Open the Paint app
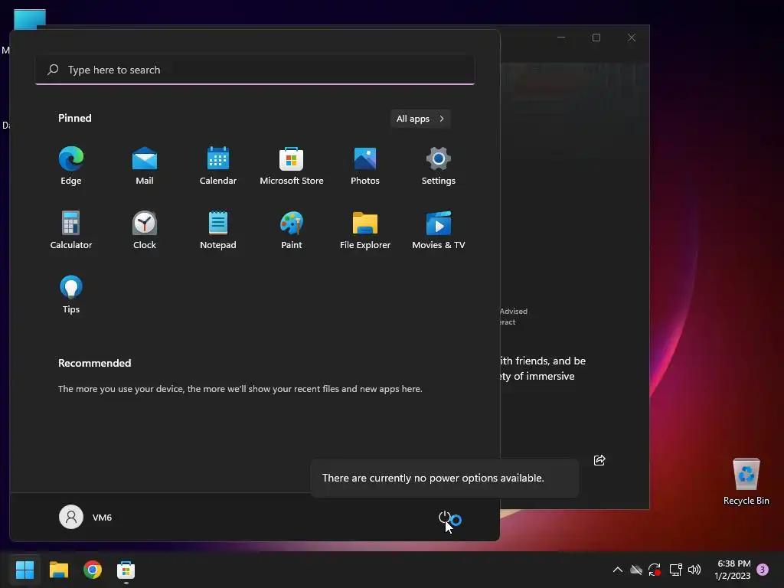This screenshot has width=784, height=588. pos(292,230)
